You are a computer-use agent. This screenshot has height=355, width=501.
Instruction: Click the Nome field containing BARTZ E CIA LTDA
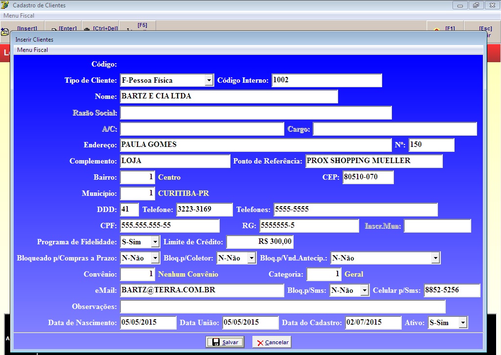pyautogui.click(x=229, y=96)
